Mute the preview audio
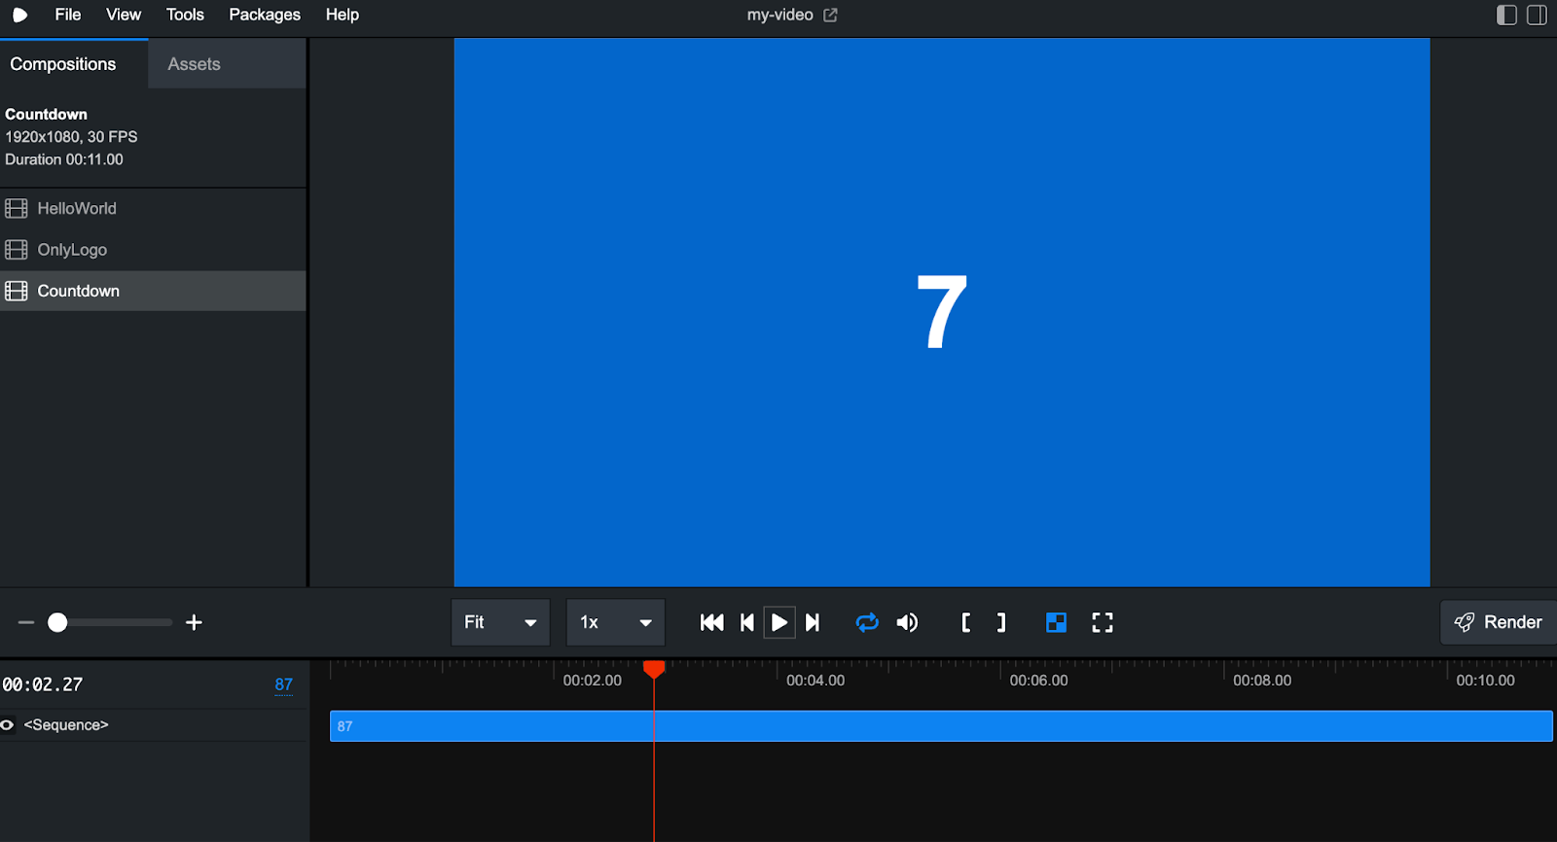 tap(907, 622)
